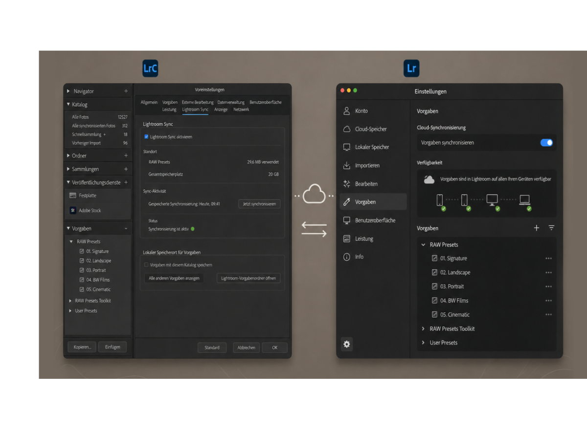Select Vorheriger Import row
Image resolution: width=587 pixels, height=440 pixels.
pyautogui.click(x=98, y=143)
